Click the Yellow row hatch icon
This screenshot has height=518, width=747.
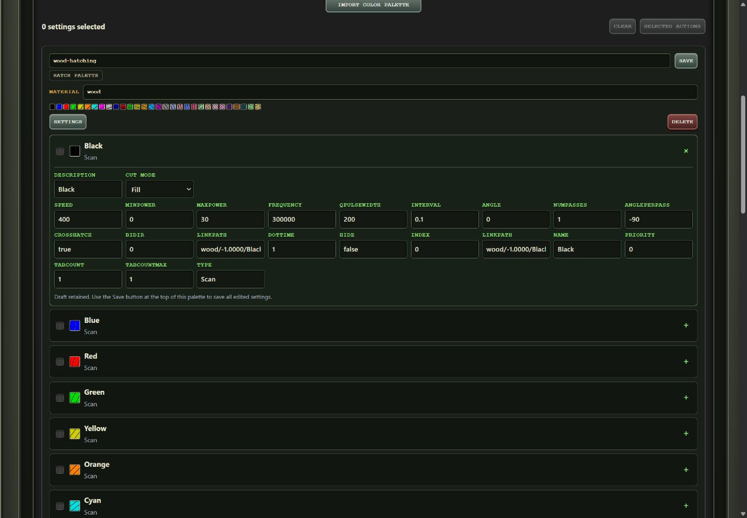(x=74, y=434)
